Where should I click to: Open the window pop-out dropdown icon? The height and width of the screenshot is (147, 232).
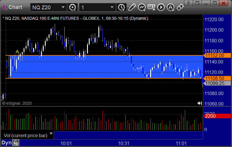[197, 3]
